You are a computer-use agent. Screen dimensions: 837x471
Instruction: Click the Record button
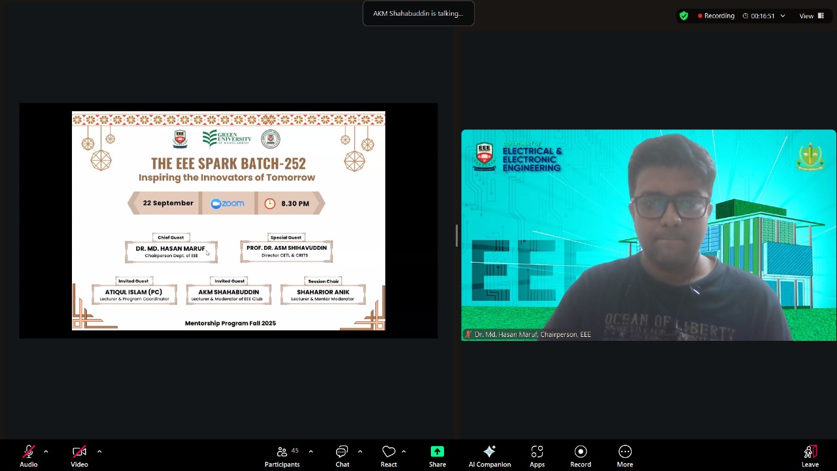tap(580, 456)
